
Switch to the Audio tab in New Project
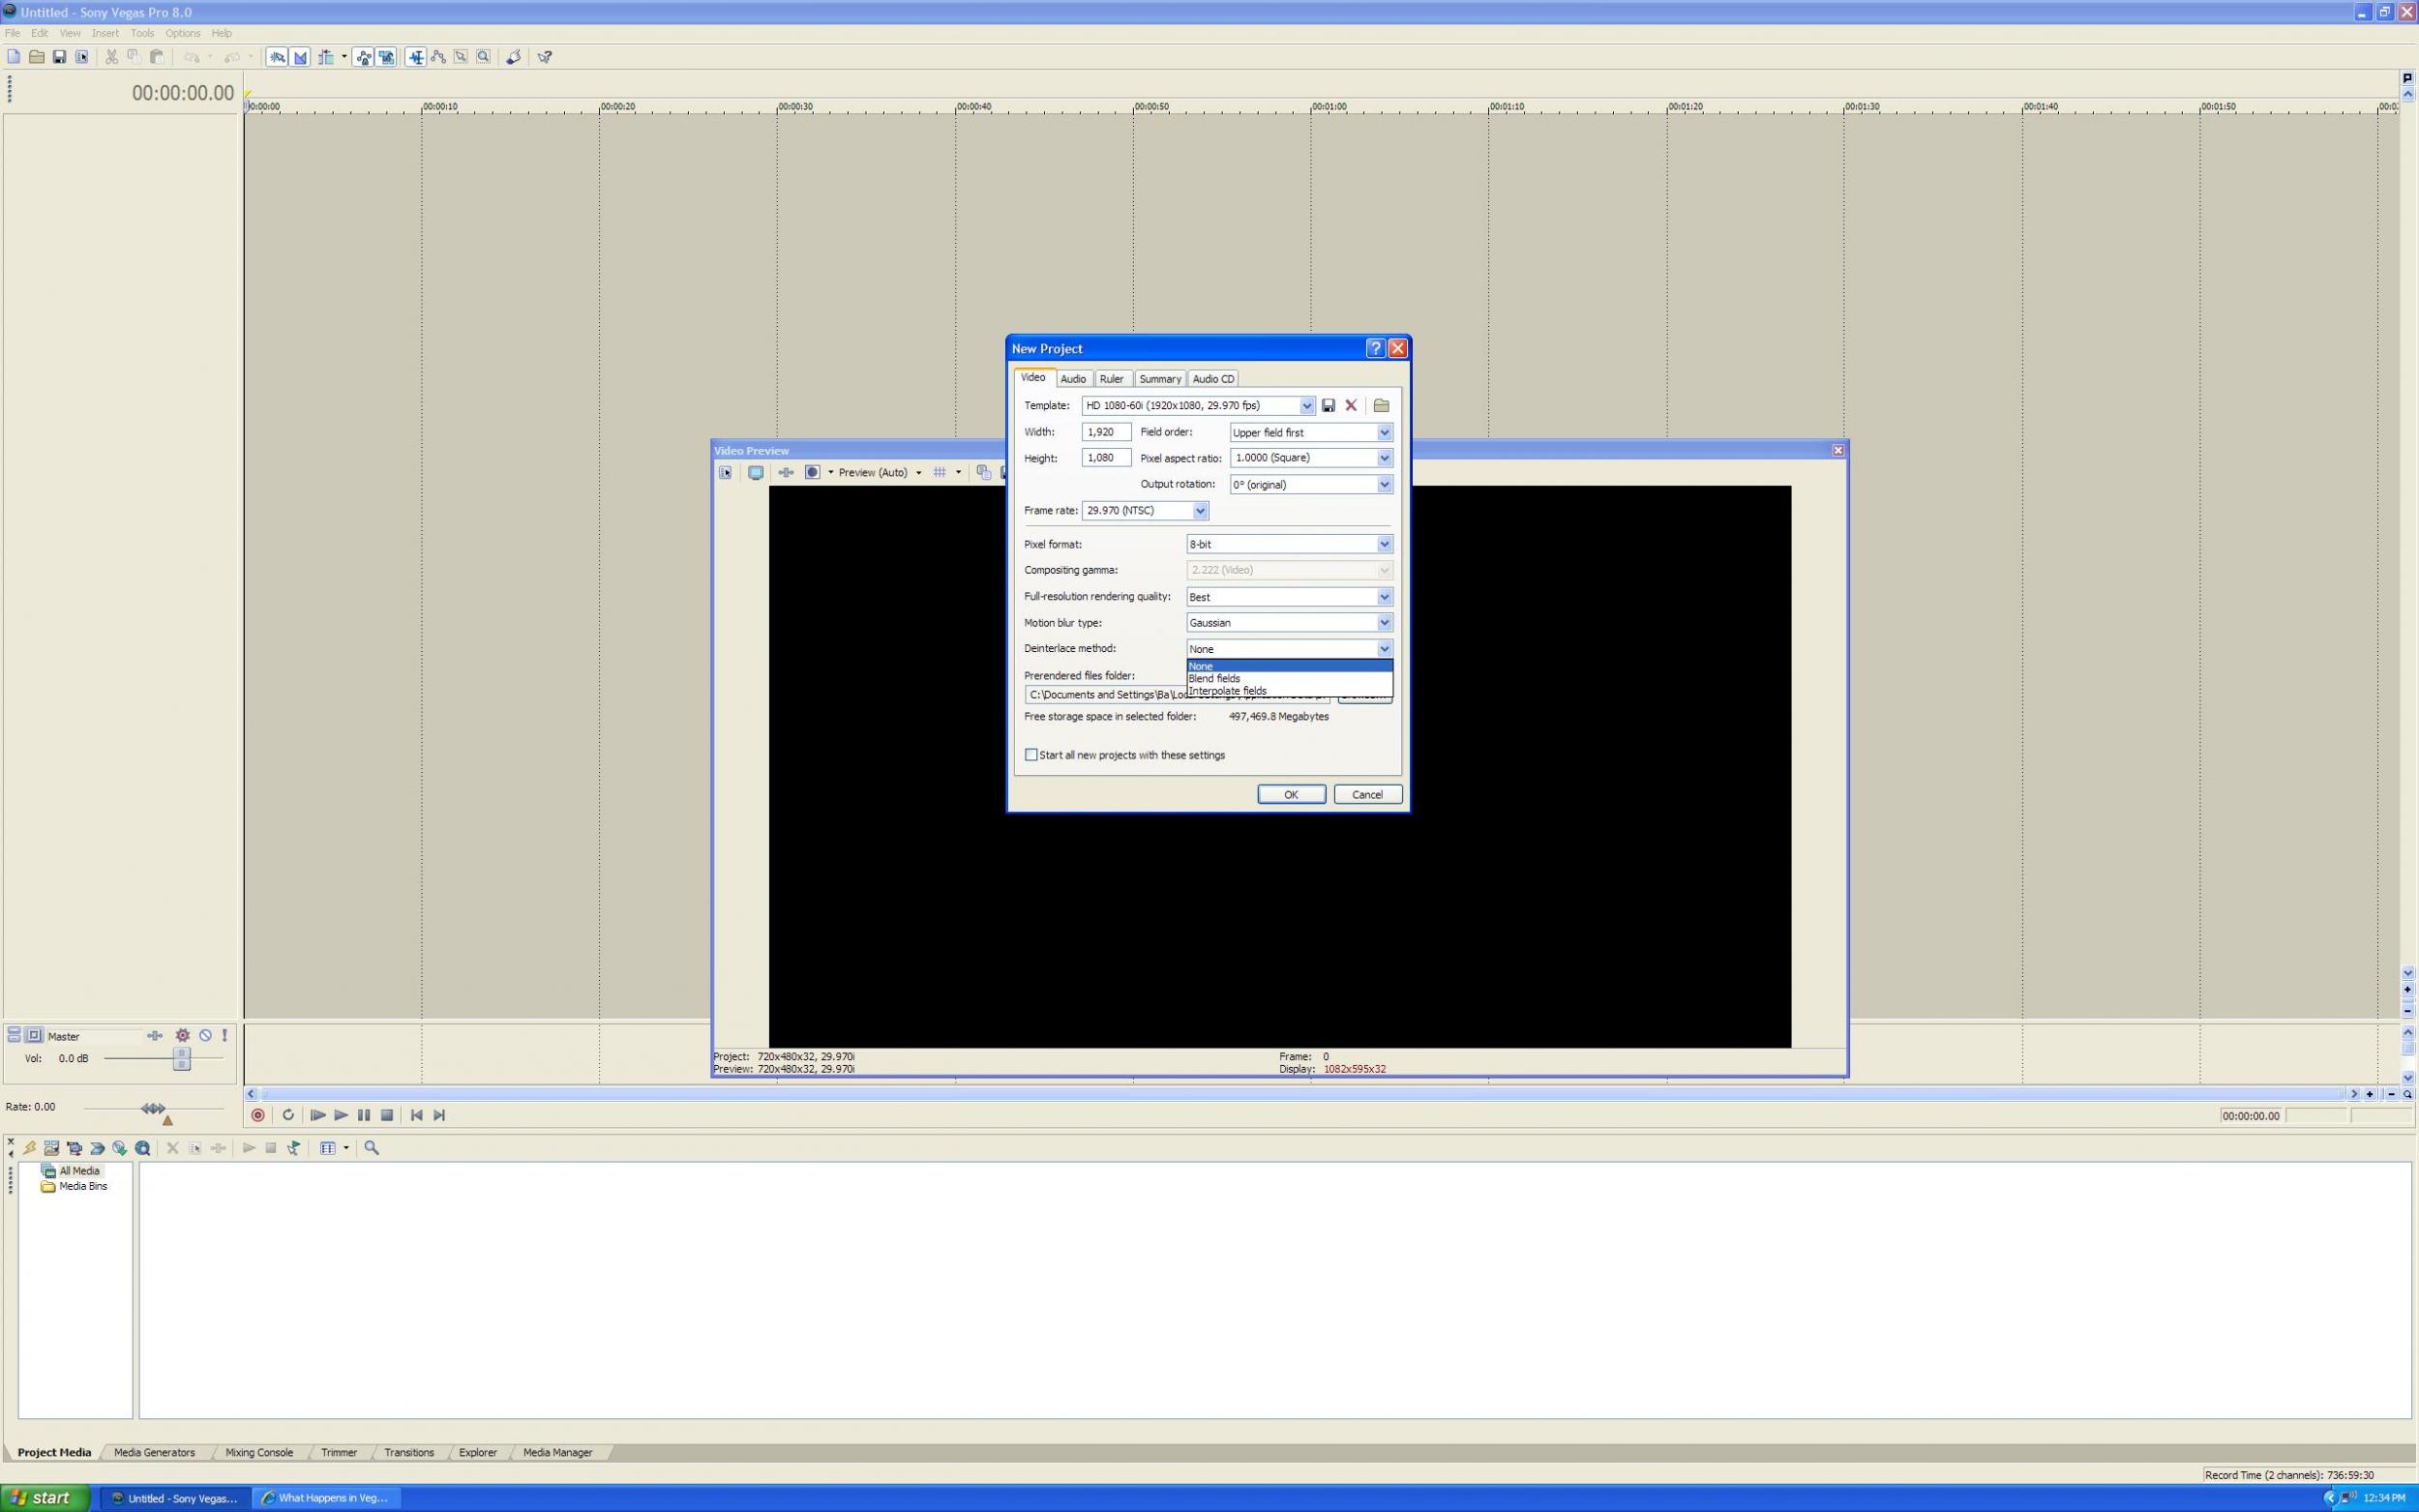coord(1073,379)
